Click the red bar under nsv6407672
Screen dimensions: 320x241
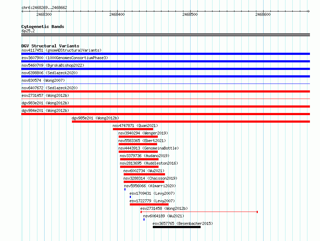(165, 91)
